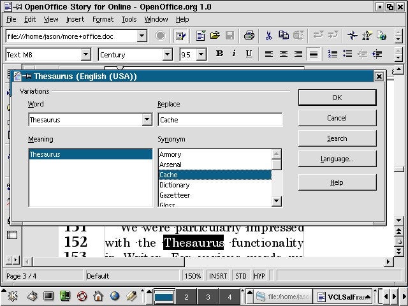Click the Synonym list scroll up arrow
The height and width of the screenshot is (306, 408).
pyautogui.click(x=276, y=154)
